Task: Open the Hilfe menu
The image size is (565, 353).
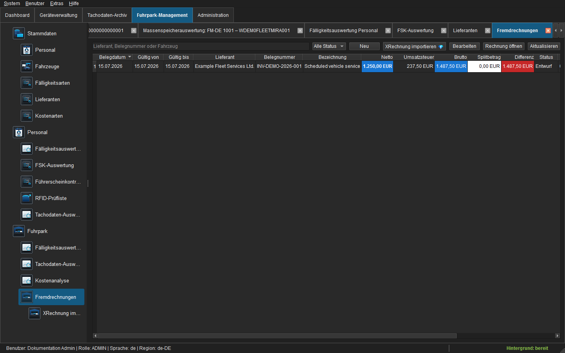Action: point(74,4)
